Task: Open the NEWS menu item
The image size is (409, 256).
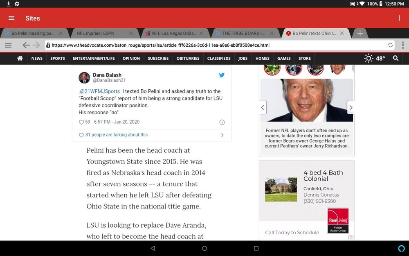Action: [x=37, y=59]
